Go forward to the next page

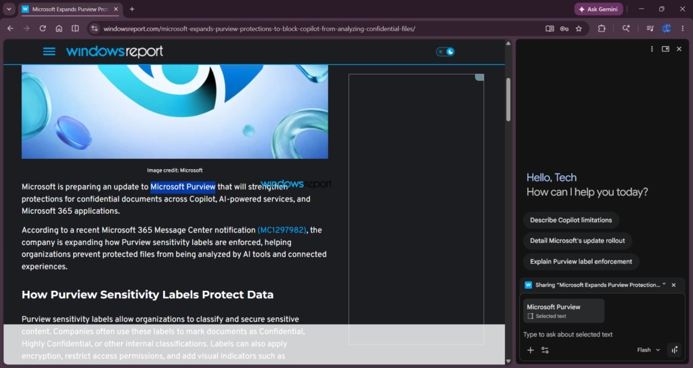point(26,28)
